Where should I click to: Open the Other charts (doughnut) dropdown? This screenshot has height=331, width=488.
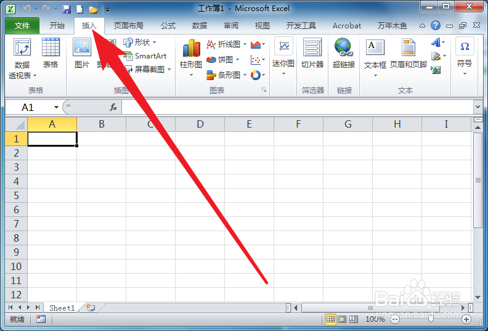(x=258, y=75)
